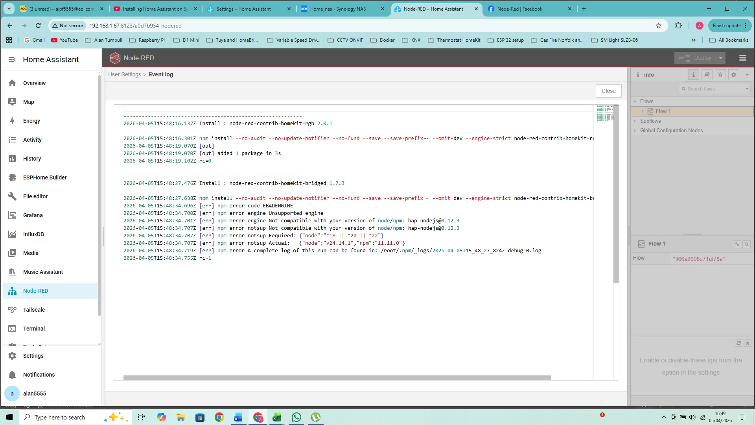Click User Settings breadcrumb link
The image size is (755, 425).
(x=124, y=74)
